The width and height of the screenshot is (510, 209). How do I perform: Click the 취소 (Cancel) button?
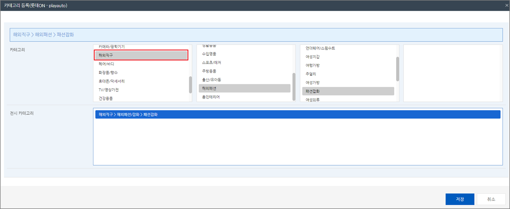tap(491, 199)
